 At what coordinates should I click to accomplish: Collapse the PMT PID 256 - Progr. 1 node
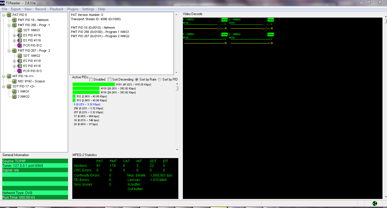coord(9,25)
